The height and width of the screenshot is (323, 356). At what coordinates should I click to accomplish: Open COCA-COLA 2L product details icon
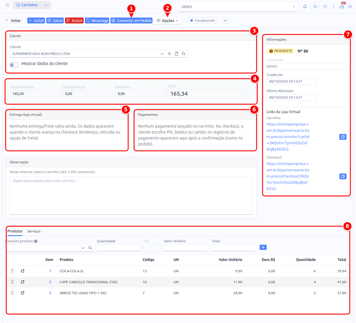coord(23,271)
